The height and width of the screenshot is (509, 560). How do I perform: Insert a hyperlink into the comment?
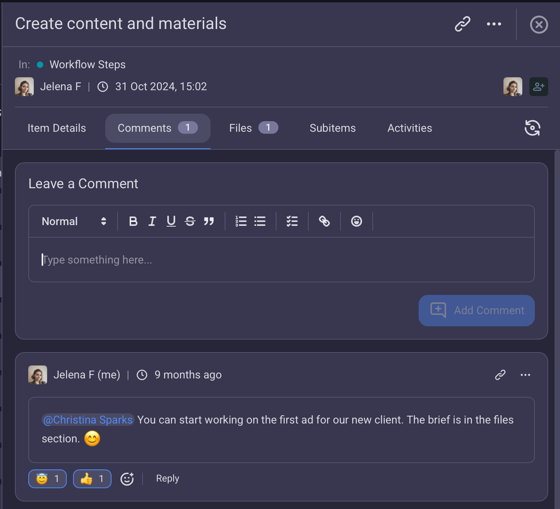[x=324, y=221]
